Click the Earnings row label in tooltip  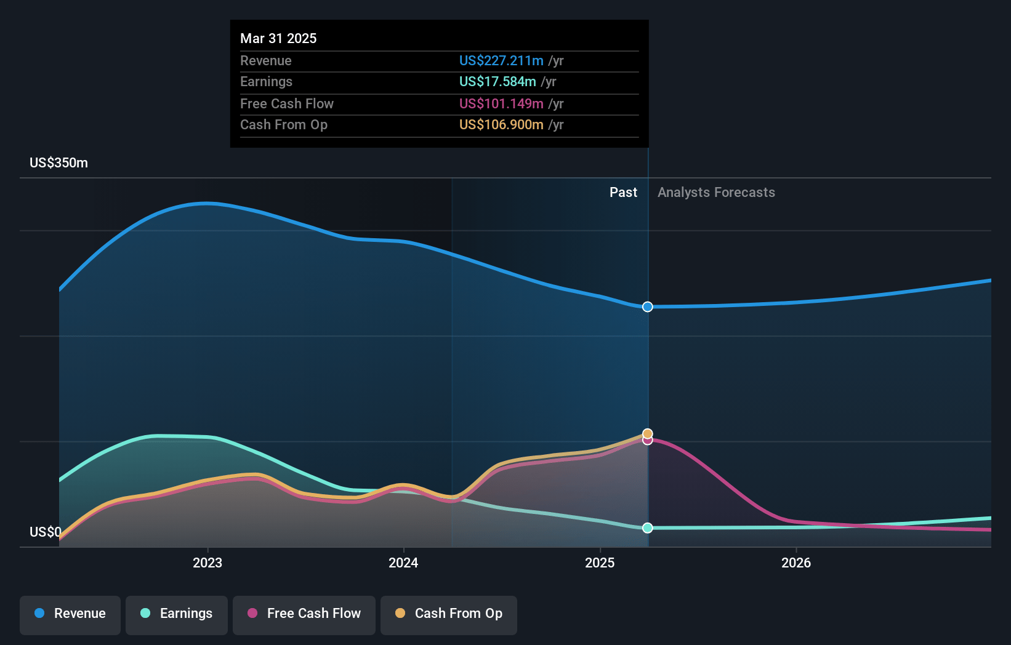tap(266, 82)
